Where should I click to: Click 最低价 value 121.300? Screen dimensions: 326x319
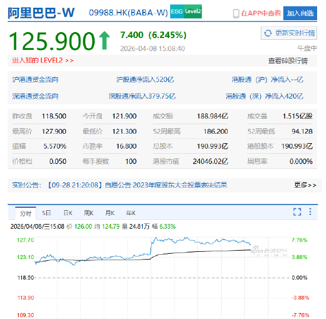(124, 131)
